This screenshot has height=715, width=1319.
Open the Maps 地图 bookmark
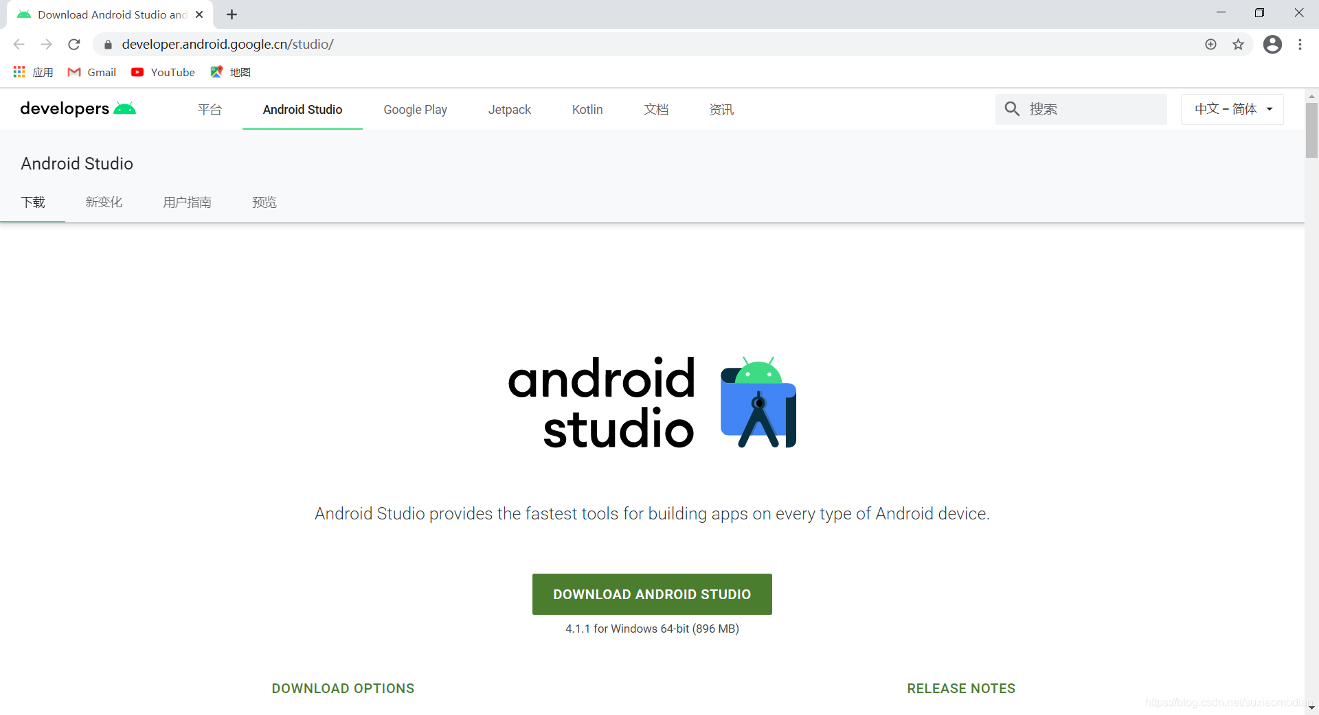[x=231, y=72]
